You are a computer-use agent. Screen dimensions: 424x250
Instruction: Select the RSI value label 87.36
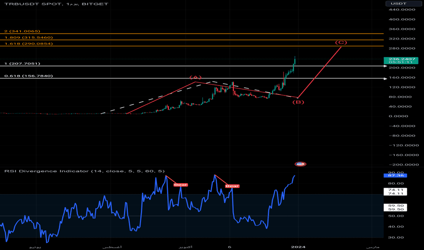(x=395, y=175)
